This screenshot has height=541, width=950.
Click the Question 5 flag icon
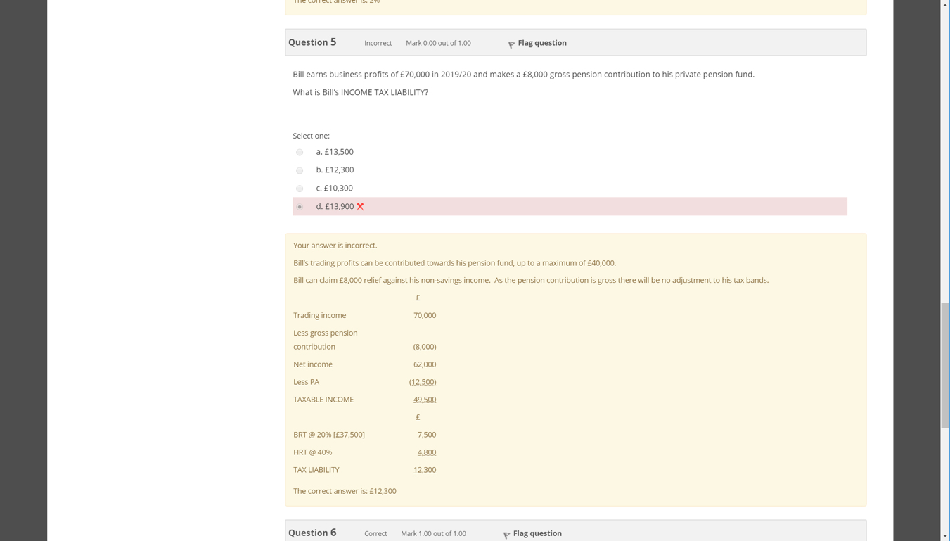click(x=511, y=44)
